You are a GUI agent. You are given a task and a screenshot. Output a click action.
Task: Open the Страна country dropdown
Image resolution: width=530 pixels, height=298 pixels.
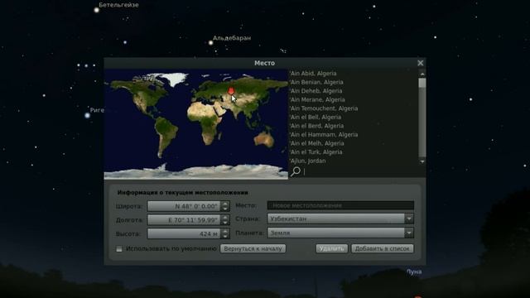click(340, 219)
